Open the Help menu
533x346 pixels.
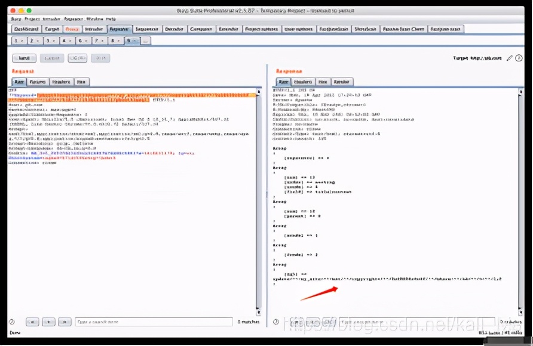[x=111, y=19]
